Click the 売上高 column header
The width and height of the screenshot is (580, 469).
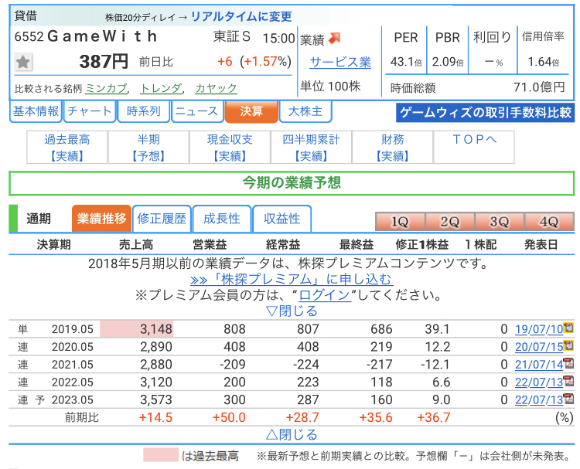(x=136, y=245)
